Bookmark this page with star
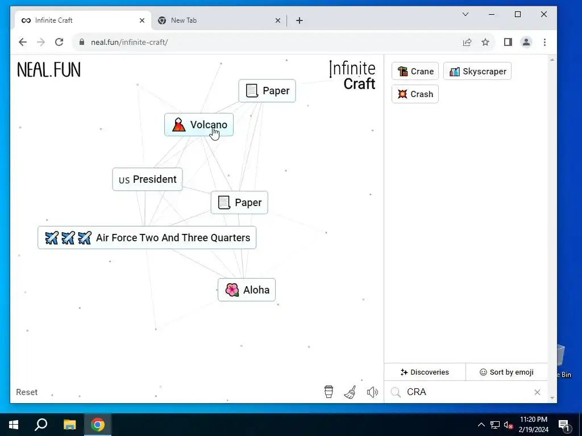 click(x=485, y=42)
